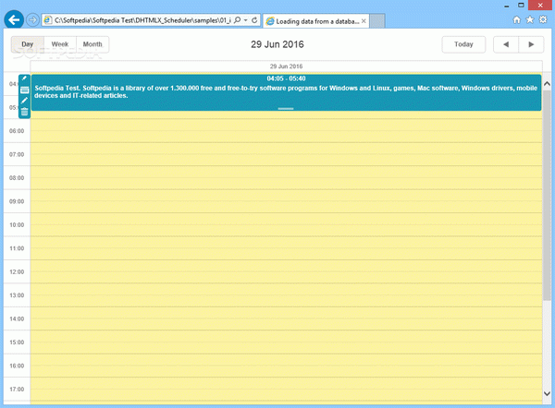
Task: Click the address bar search magnifier
Action: pyautogui.click(x=238, y=20)
